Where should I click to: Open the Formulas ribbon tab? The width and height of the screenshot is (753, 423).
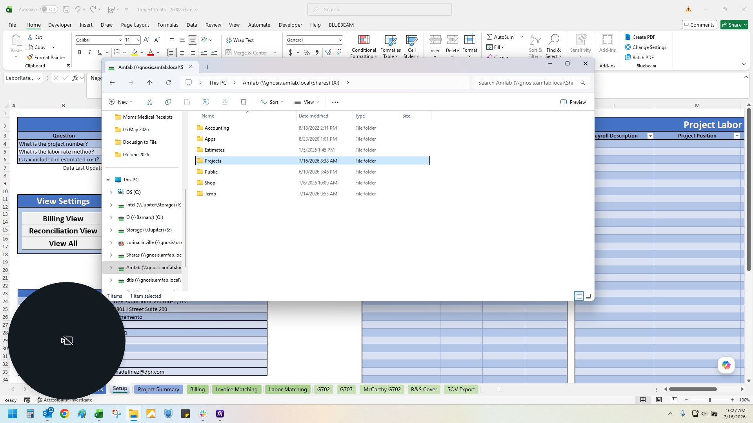[168, 25]
